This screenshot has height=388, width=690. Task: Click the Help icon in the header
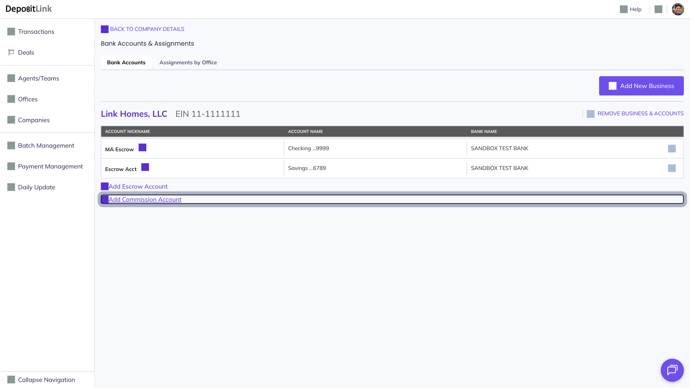(x=624, y=9)
